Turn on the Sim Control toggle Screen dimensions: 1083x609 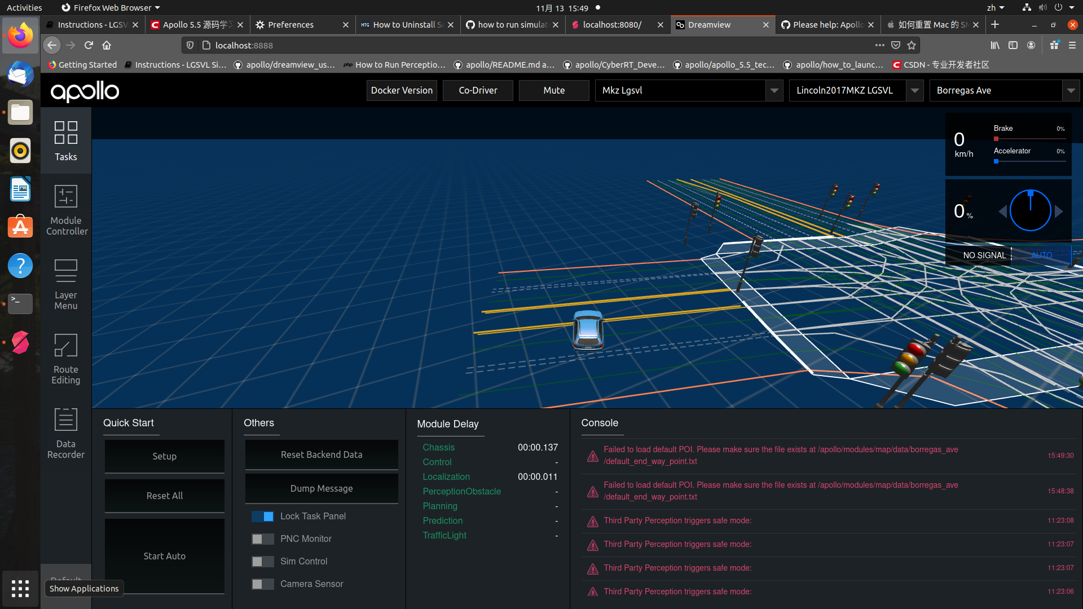pyautogui.click(x=262, y=561)
